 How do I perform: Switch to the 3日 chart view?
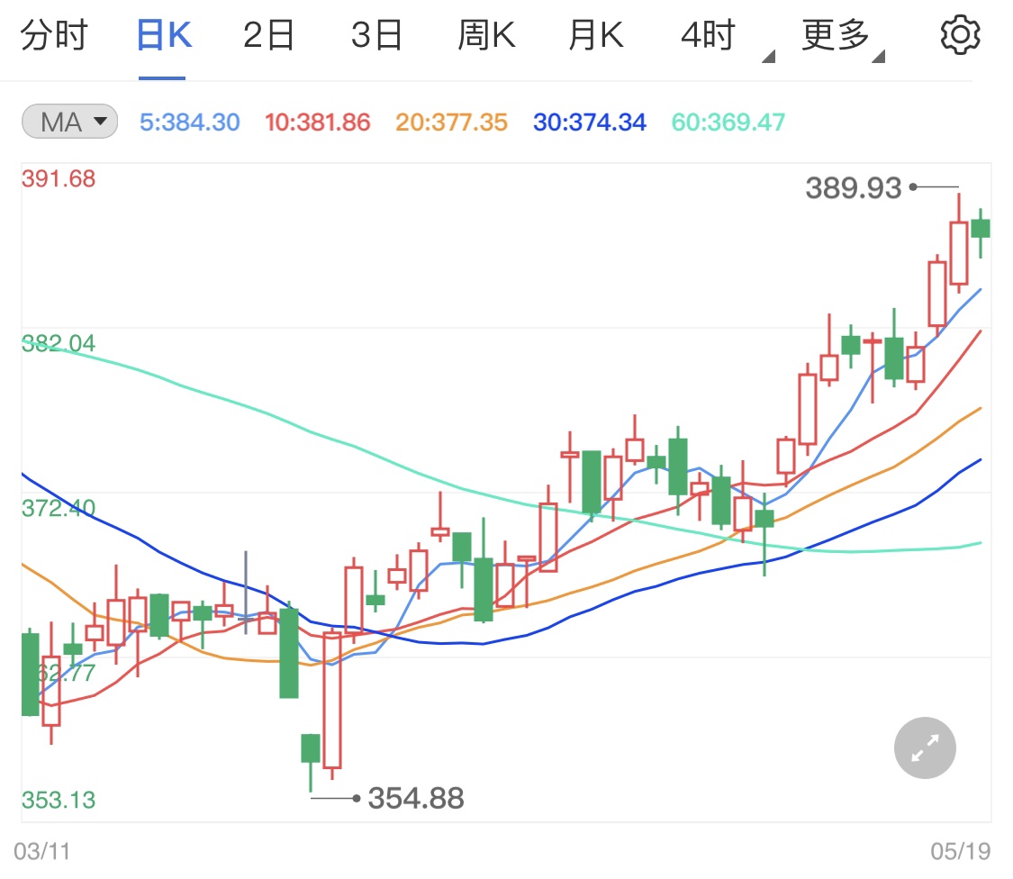(x=377, y=34)
